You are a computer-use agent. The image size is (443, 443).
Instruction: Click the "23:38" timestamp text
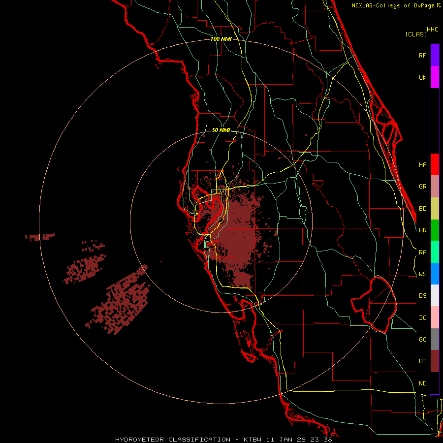click(322, 440)
